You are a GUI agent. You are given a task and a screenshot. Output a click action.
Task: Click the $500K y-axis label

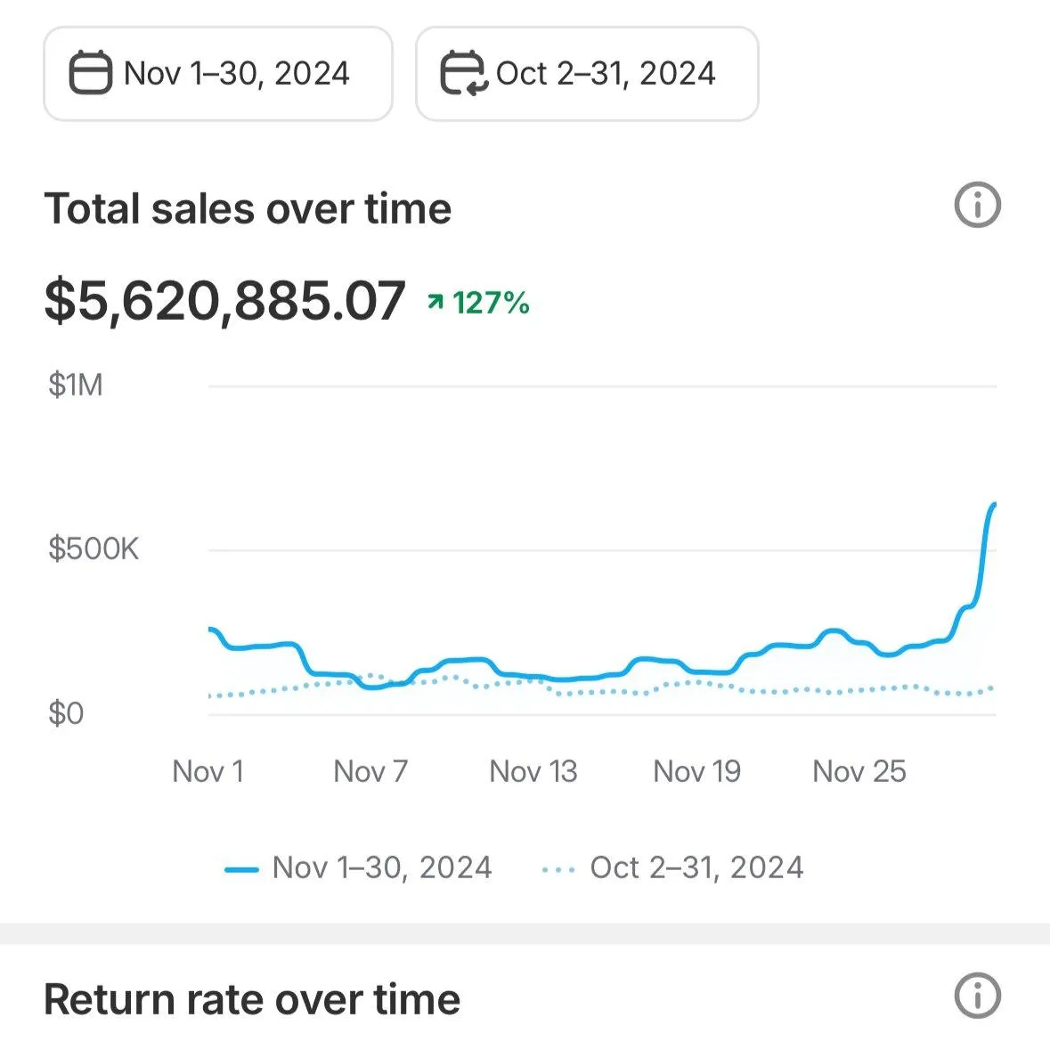pos(94,549)
